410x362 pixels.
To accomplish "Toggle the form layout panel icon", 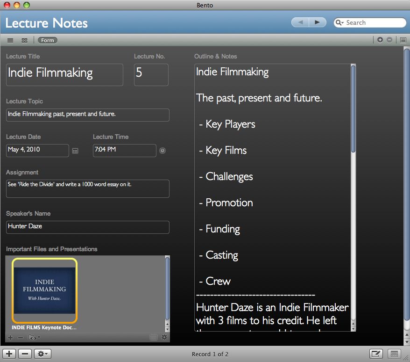I will tap(403, 40).
